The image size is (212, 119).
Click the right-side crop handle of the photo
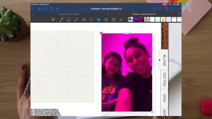coord(152,72)
